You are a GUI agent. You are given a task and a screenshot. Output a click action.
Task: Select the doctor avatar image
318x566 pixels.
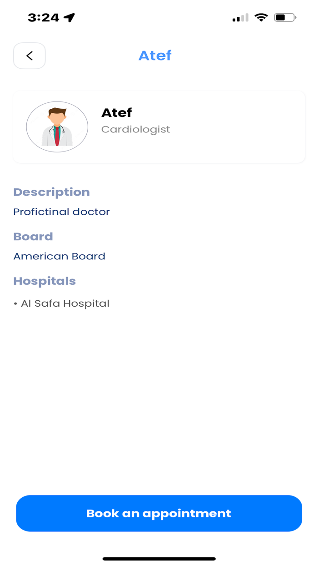tap(57, 126)
